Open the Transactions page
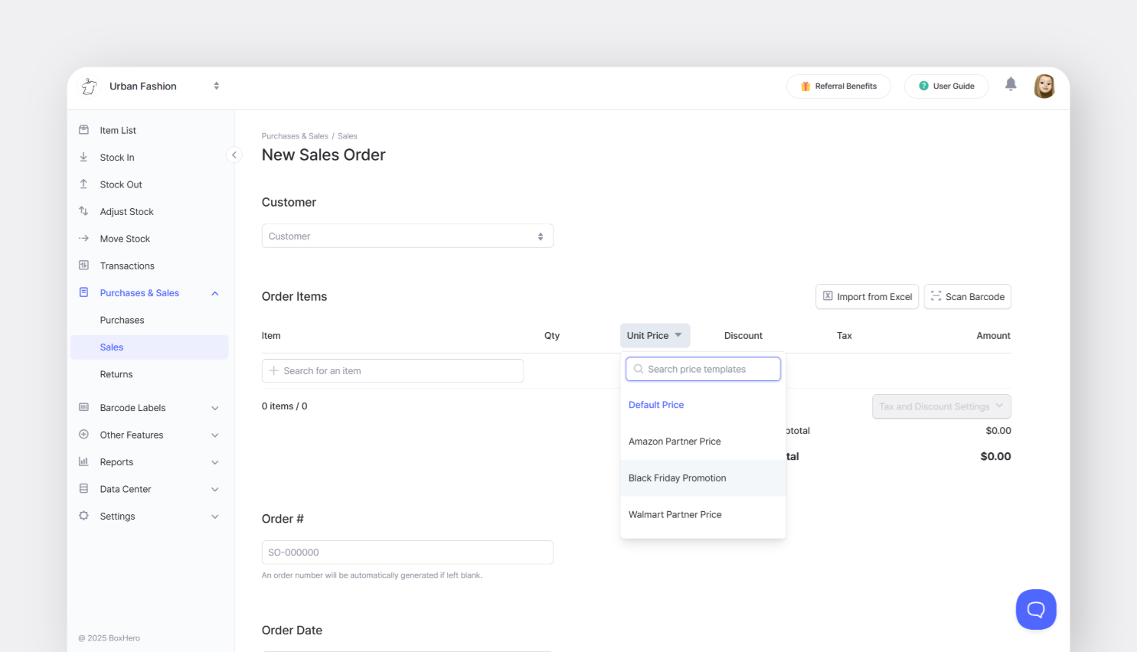Screen dimensions: 1137x652 tap(126, 266)
